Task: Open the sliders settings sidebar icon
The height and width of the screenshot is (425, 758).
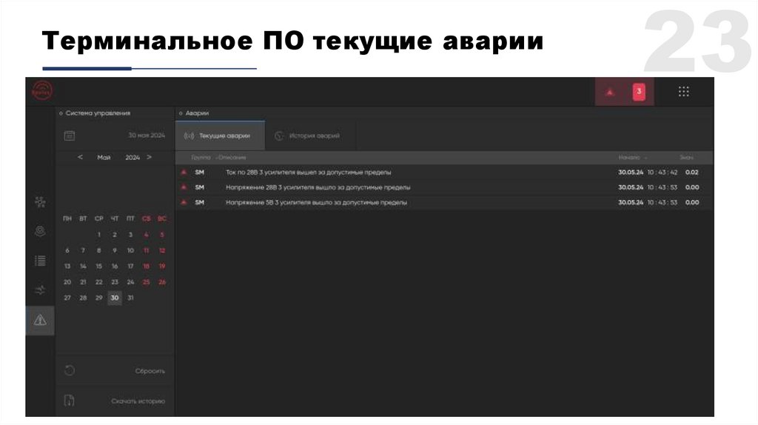Action: 40,290
